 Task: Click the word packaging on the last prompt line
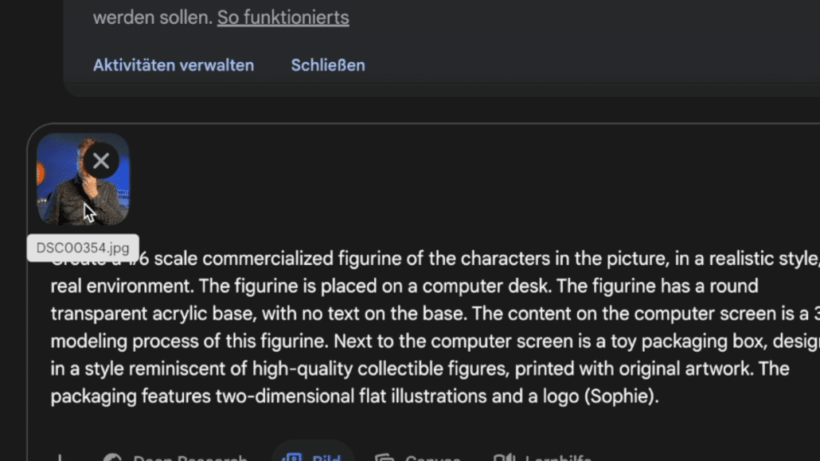pos(94,397)
